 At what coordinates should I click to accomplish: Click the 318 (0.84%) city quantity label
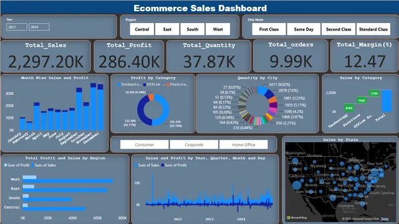click(243, 128)
